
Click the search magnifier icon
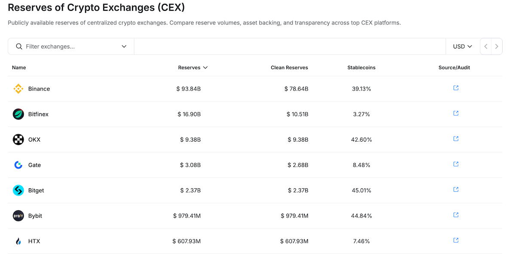pyautogui.click(x=19, y=46)
